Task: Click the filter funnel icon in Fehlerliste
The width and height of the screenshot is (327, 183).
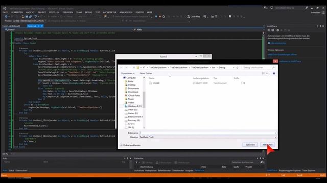Action: tap(136, 163)
